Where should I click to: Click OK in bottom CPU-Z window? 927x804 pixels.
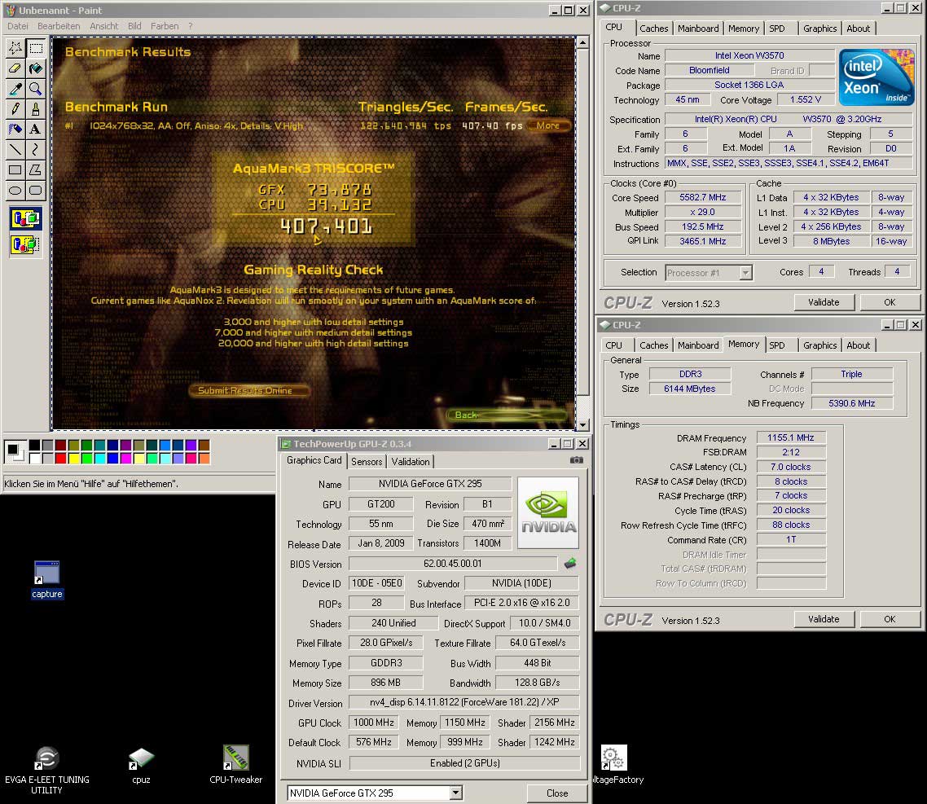coord(890,619)
